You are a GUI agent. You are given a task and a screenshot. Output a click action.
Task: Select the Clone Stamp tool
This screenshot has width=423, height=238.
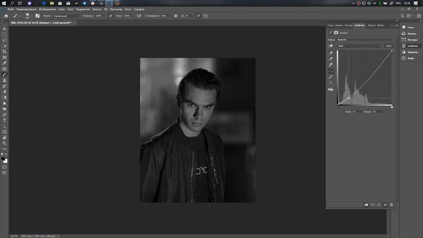click(5, 80)
